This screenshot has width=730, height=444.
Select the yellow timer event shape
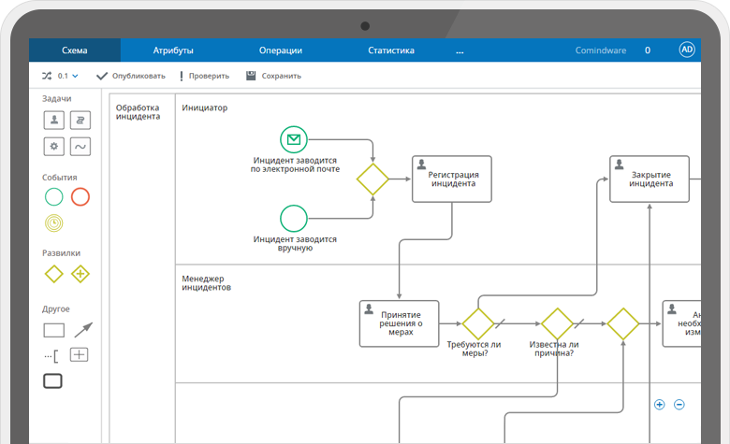point(54,222)
